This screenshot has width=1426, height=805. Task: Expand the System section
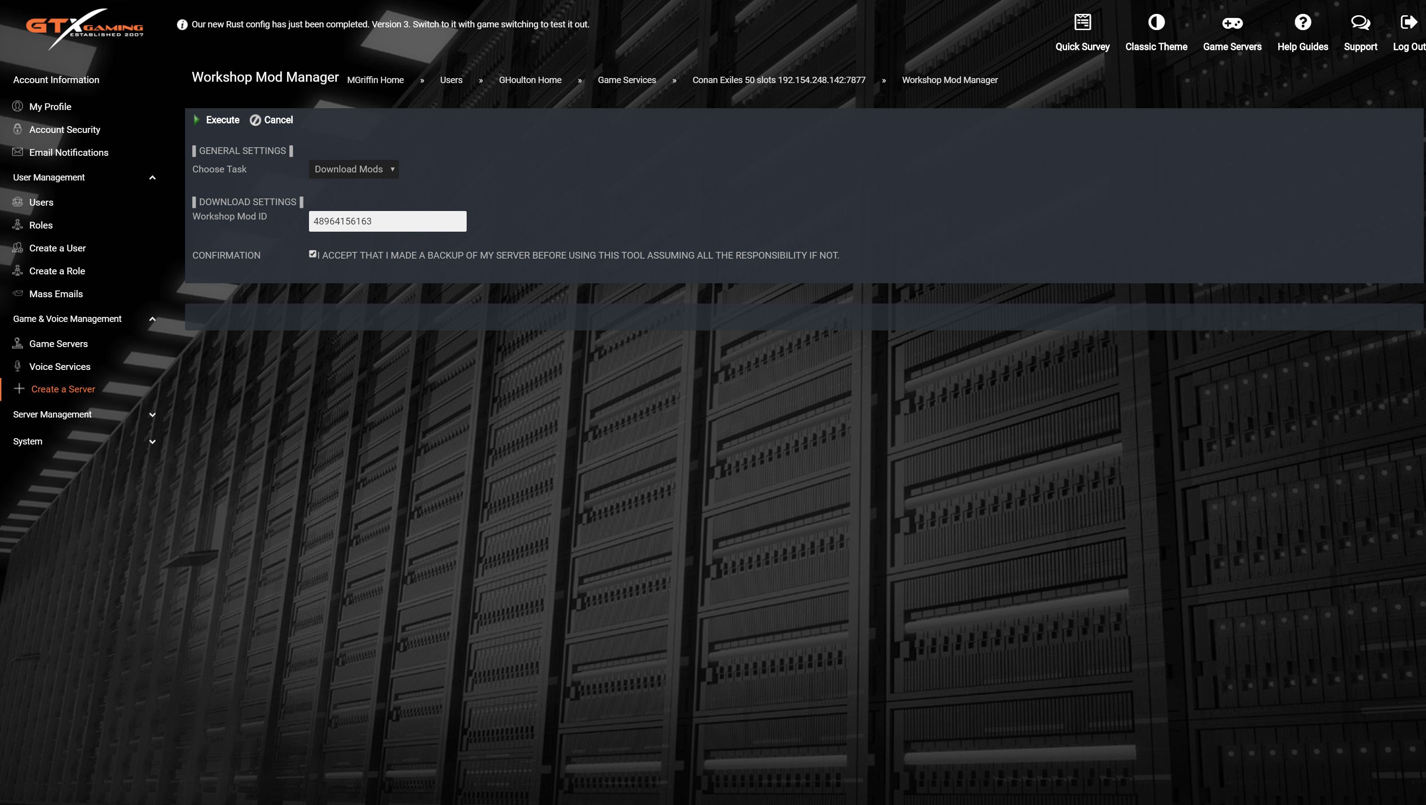point(152,442)
